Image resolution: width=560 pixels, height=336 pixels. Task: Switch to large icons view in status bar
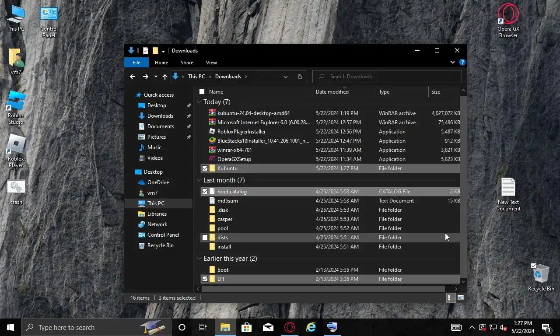coord(460,297)
